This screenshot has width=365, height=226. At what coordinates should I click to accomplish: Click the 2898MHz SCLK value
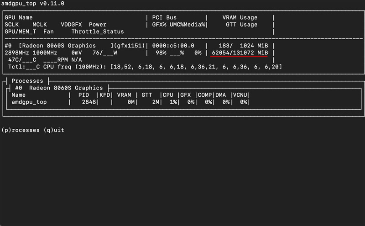click(17, 53)
